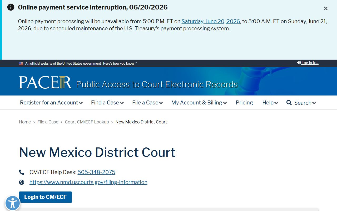The height and width of the screenshot is (211, 337).
Task: Expand Here's how you know
Action: click(x=120, y=63)
